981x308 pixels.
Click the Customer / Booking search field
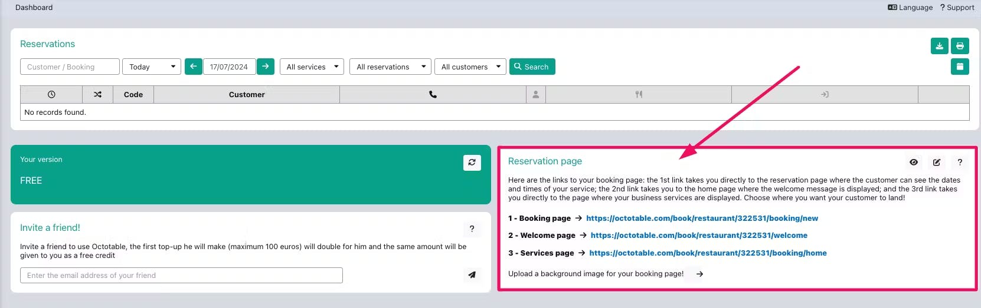pyautogui.click(x=70, y=67)
